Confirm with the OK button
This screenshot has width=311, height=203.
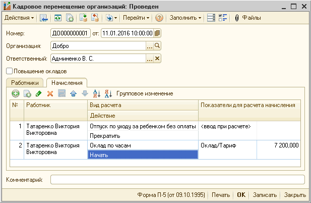241,195
